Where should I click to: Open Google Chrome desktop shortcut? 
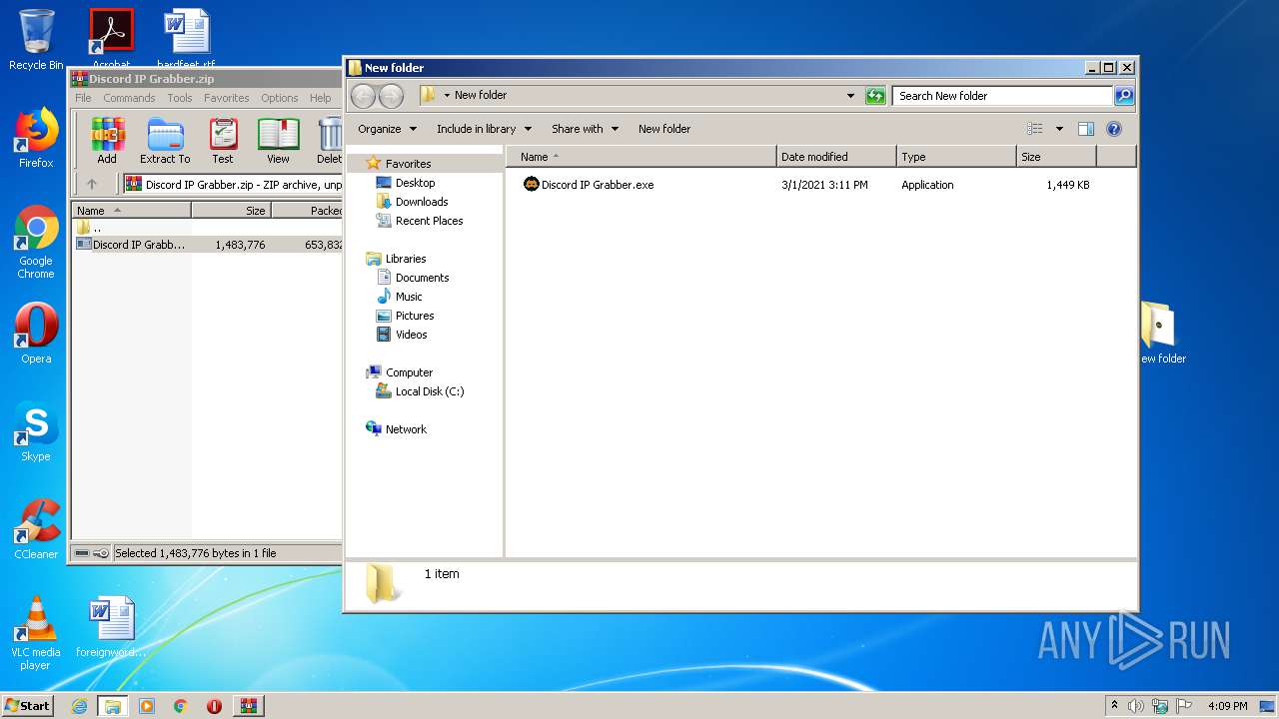pos(36,243)
